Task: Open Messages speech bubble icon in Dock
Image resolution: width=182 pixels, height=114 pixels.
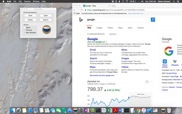Action: click(53, 110)
